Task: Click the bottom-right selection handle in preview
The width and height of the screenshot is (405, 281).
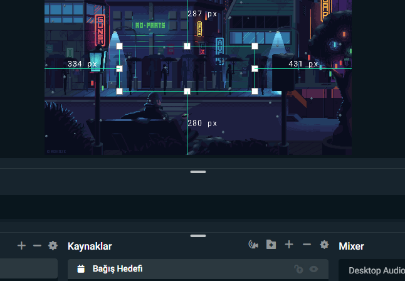Action: (x=255, y=91)
